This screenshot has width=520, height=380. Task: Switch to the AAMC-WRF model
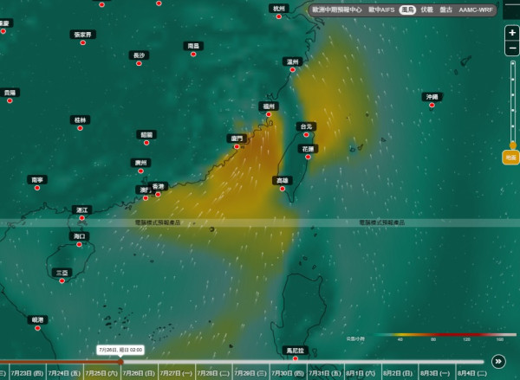click(x=476, y=10)
